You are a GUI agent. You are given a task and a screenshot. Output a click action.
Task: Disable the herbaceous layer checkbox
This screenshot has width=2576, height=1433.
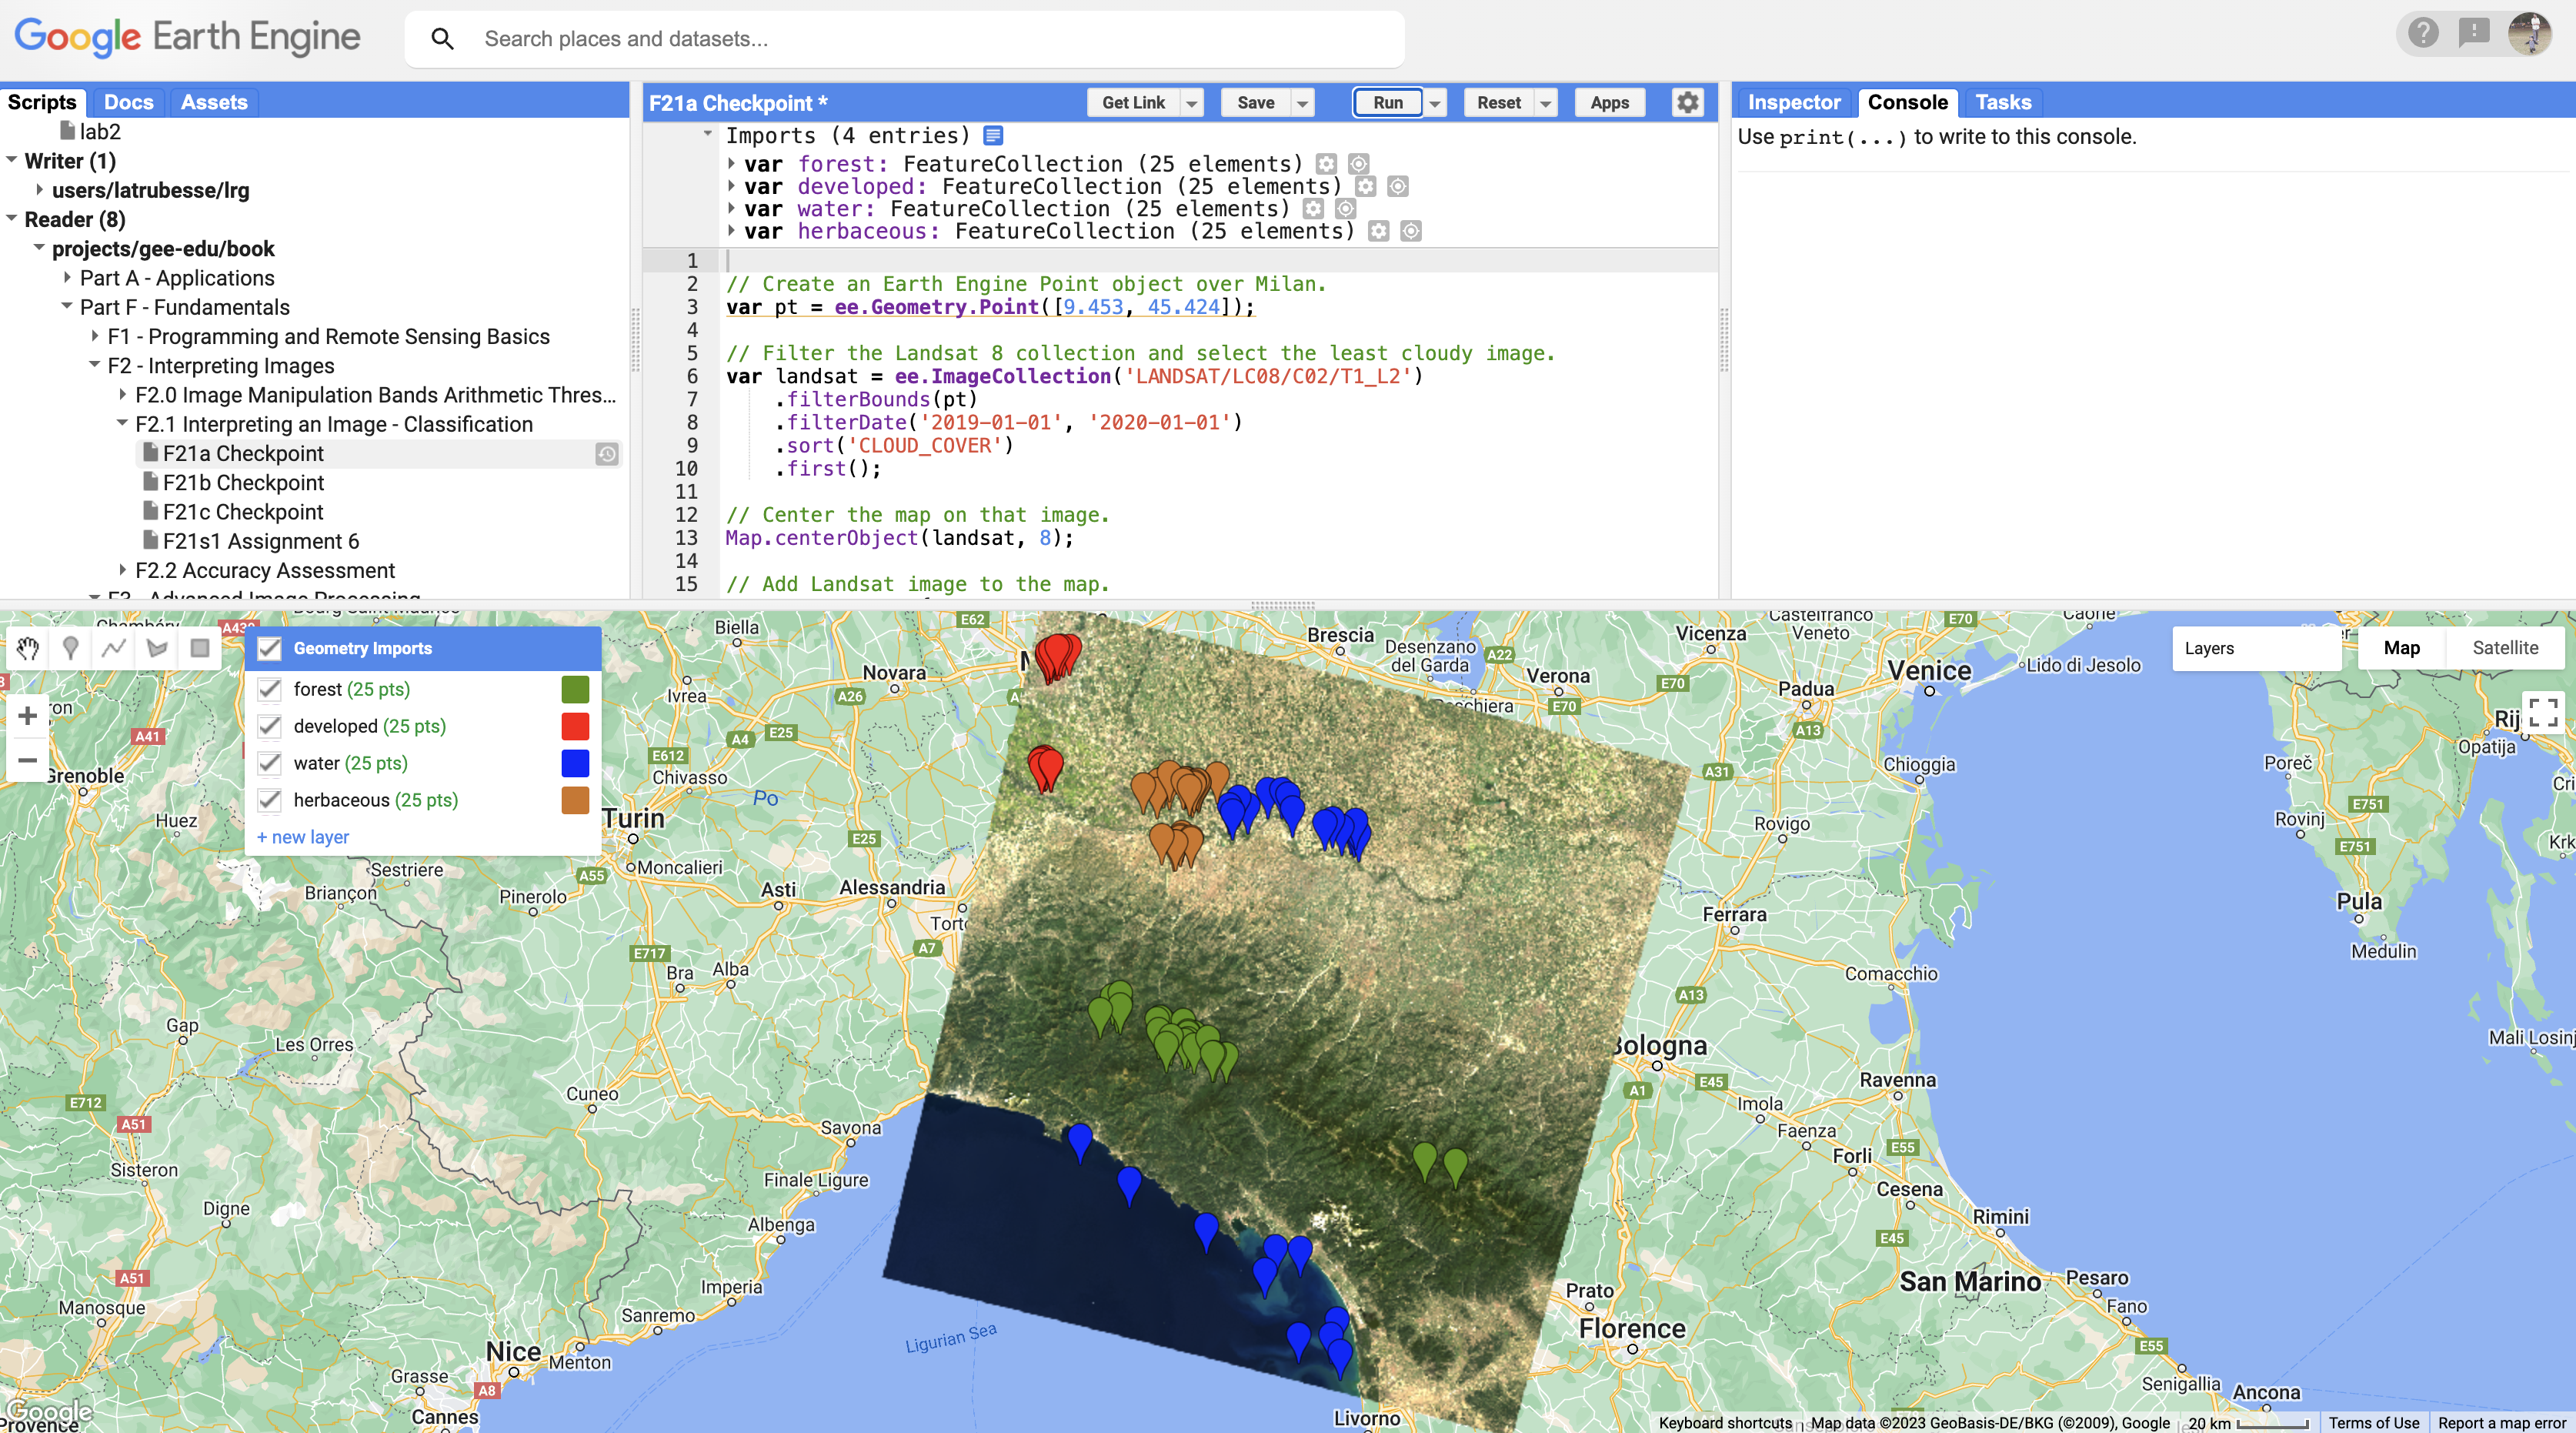click(x=269, y=800)
